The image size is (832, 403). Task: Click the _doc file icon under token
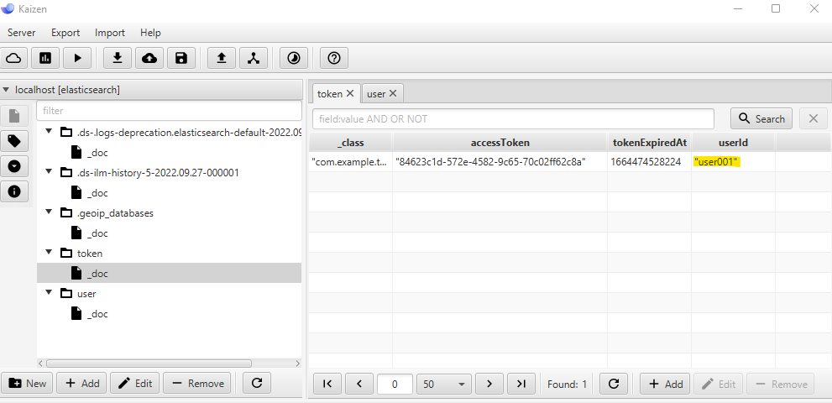point(76,273)
